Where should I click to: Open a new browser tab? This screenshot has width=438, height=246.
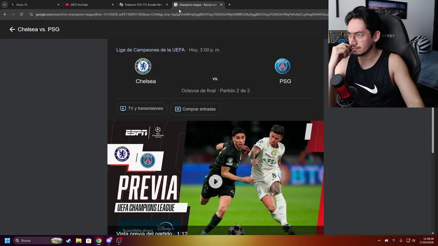(x=229, y=5)
